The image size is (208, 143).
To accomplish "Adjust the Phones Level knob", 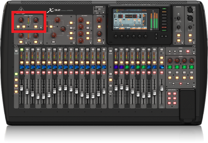I will pyautogui.click(x=179, y=27).
